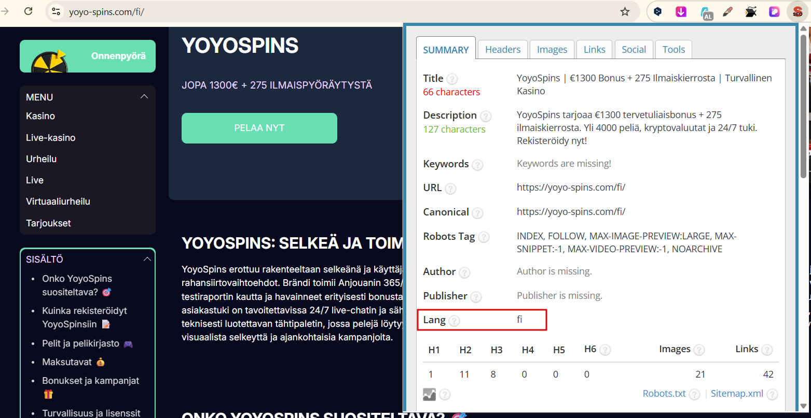Show help for Description field

(486, 116)
